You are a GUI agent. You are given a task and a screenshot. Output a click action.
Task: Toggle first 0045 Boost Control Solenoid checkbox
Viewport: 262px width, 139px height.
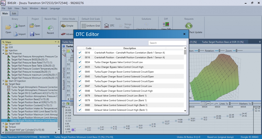click(x=80, y=72)
